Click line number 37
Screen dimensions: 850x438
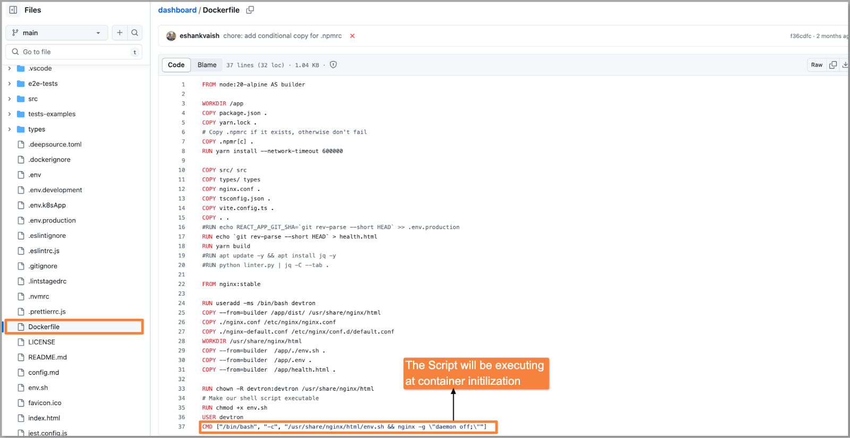click(x=182, y=427)
